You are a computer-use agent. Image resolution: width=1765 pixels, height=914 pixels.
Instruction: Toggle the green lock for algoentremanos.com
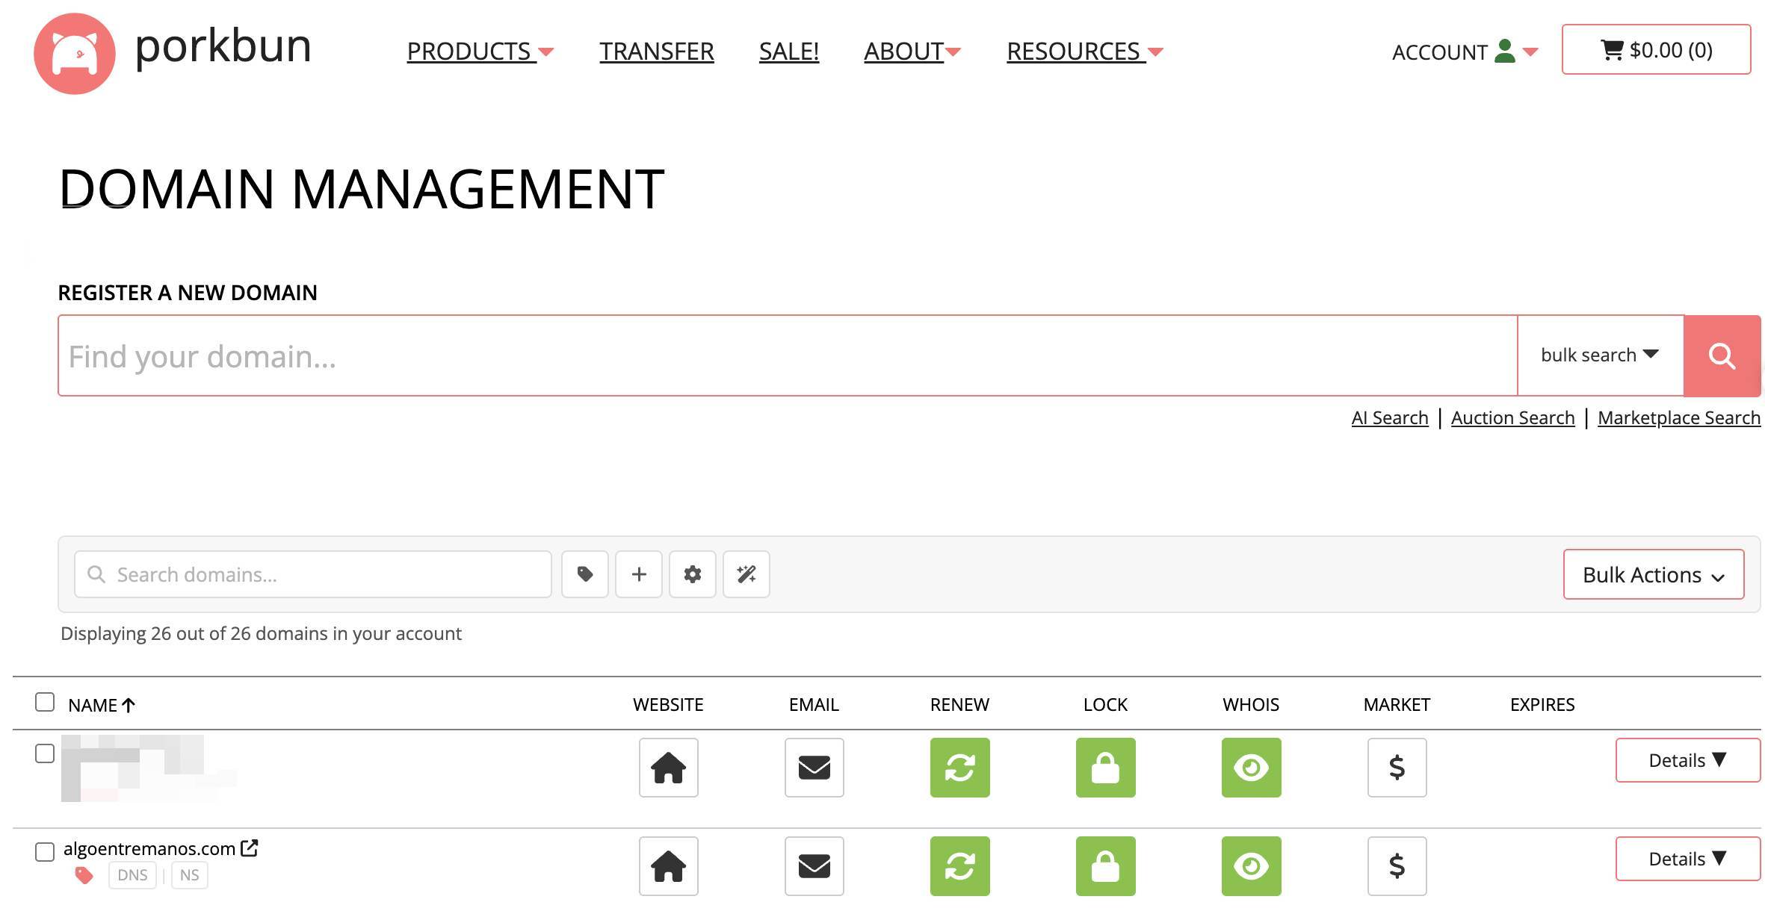(x=1105, y=866)
